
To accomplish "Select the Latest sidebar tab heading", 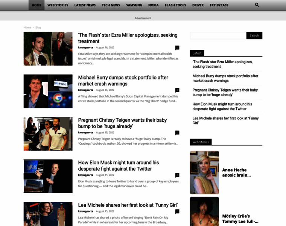I will 197,53.
